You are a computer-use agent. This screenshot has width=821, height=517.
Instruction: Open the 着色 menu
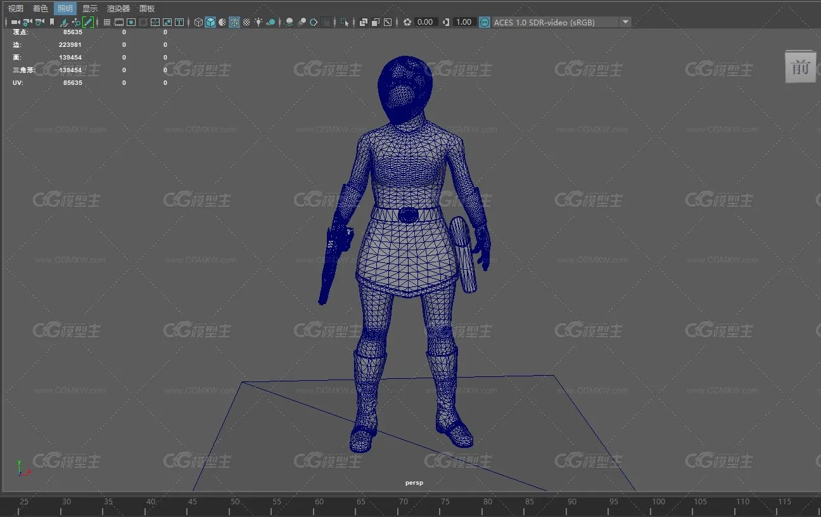pos(40,8)
